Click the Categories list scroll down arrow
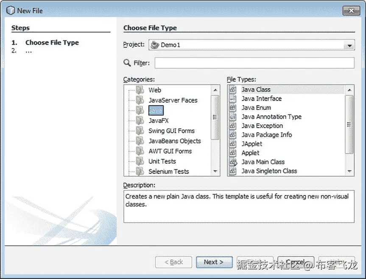Screen dimensions: 366x279 pos(215,171)
